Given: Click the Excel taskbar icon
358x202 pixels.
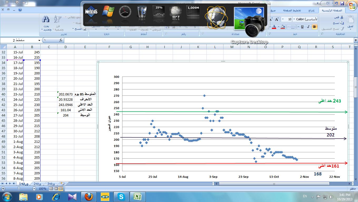Looking at the screenshot, I should coord(137,196).
